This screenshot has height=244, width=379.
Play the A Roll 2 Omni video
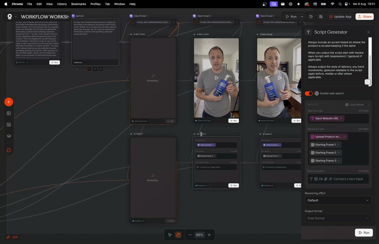[216, 78]
